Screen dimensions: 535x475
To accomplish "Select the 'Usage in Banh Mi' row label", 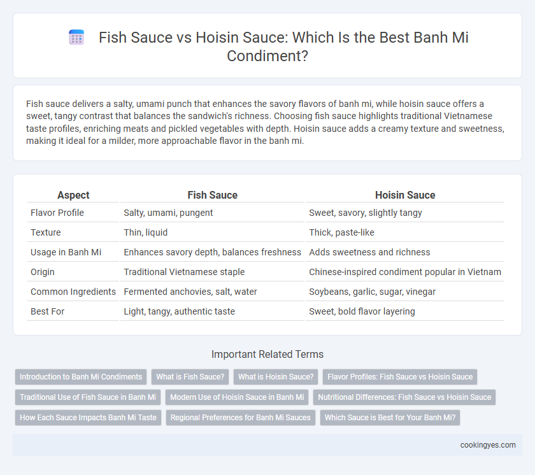I will (x=66, y=252).
